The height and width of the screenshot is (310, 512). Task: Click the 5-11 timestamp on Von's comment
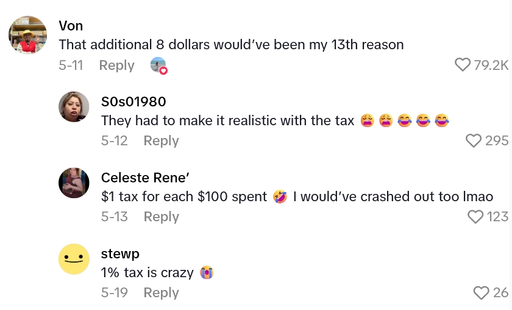(x=71, y=65)
